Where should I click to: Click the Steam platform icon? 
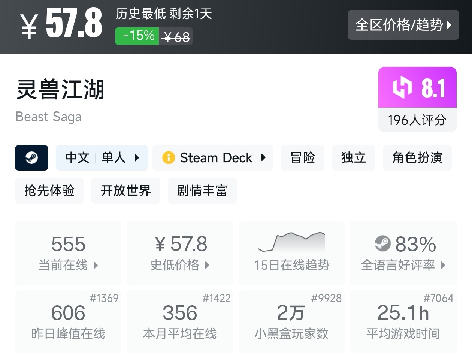(31, 158)
